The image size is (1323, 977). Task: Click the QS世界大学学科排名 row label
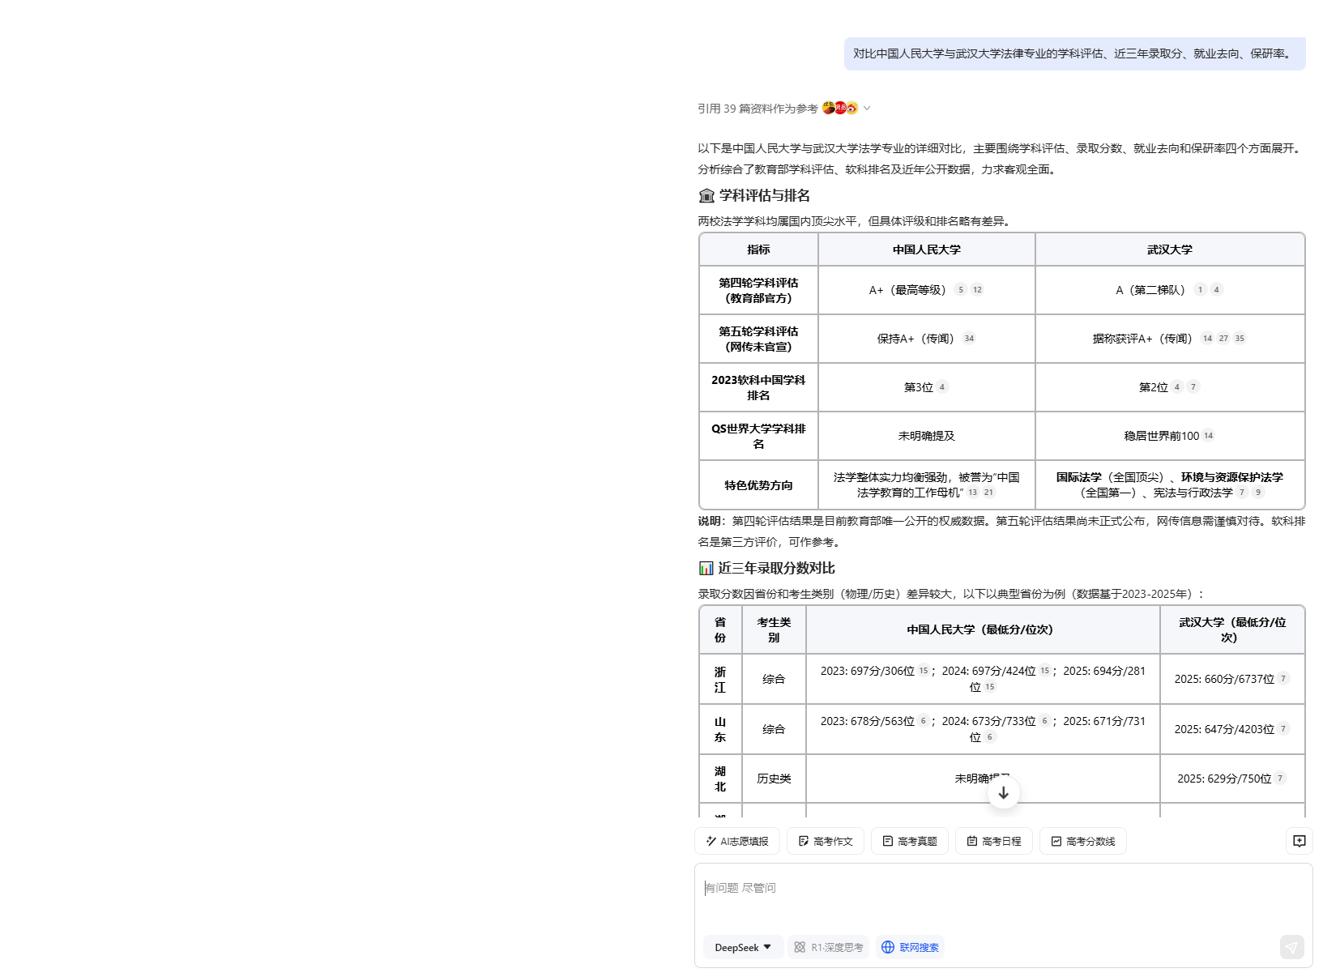point(758,436)
